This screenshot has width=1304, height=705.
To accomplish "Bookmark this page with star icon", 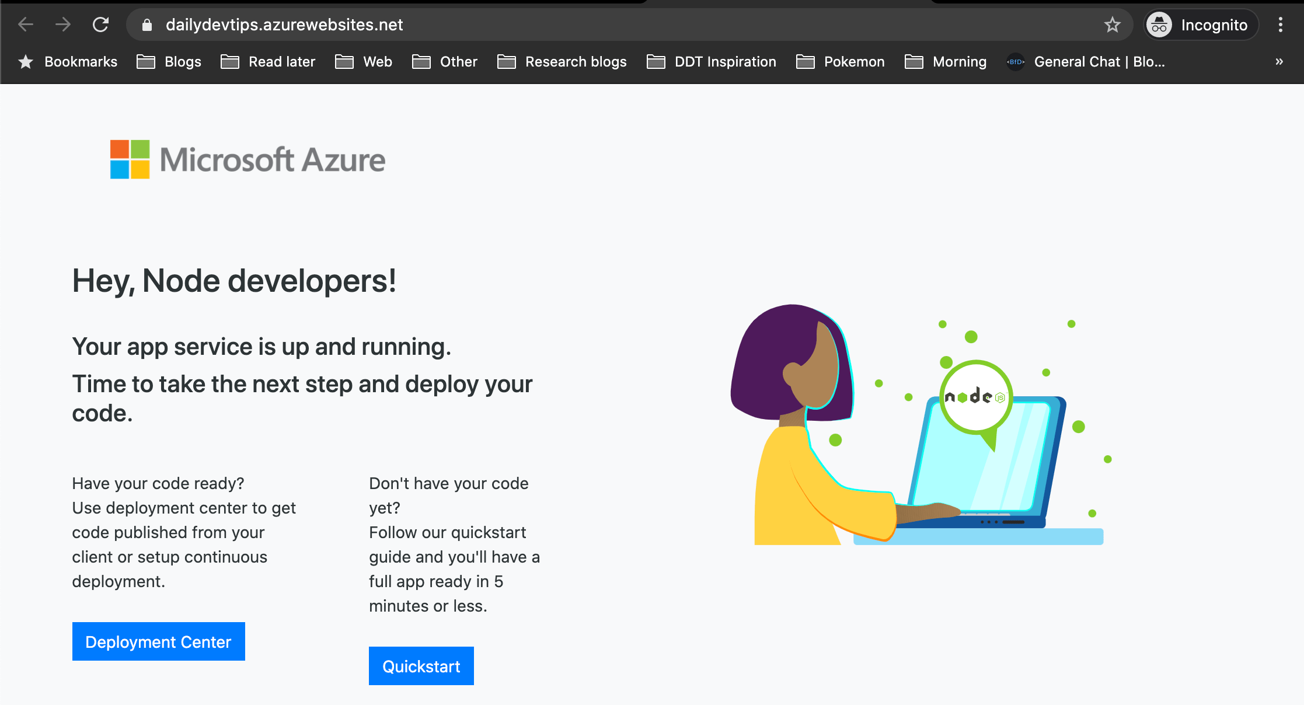I will [x=1112, y=25].
